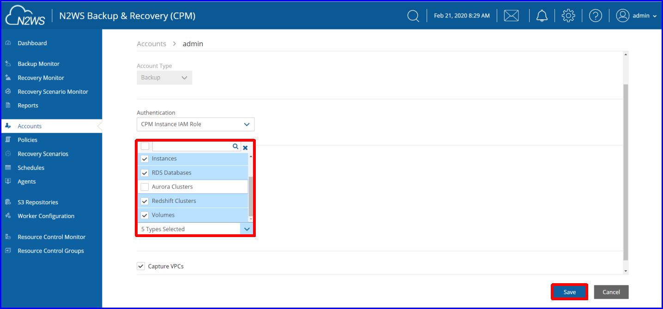Open Backup Monitor page
The height and width of the screenshot is (309, 663).
[x=38, y=64]
